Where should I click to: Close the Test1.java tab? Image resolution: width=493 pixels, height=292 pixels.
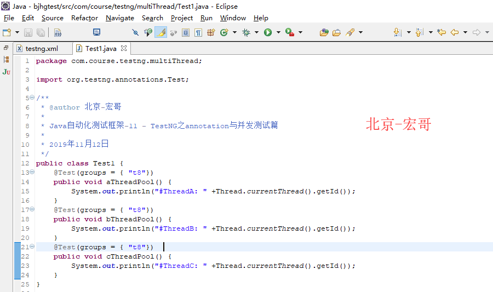pyautogui.click(x=124, y=48)
